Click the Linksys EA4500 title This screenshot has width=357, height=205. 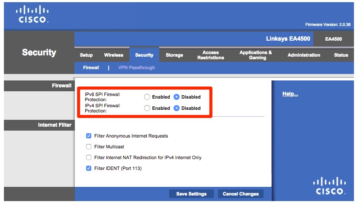pyautogui.click(x=288, y=38)
